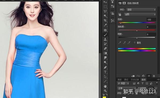Select the Eyedropper tool in the toolbar
Viewport: 160px width, 98px height.
[x=105, y=25]
